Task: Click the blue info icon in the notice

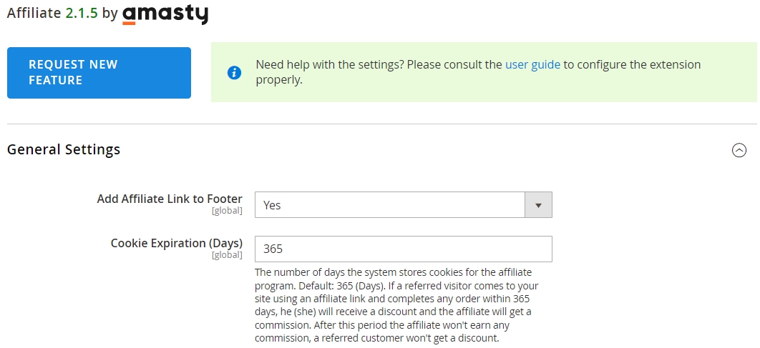Action: (234, 73)
